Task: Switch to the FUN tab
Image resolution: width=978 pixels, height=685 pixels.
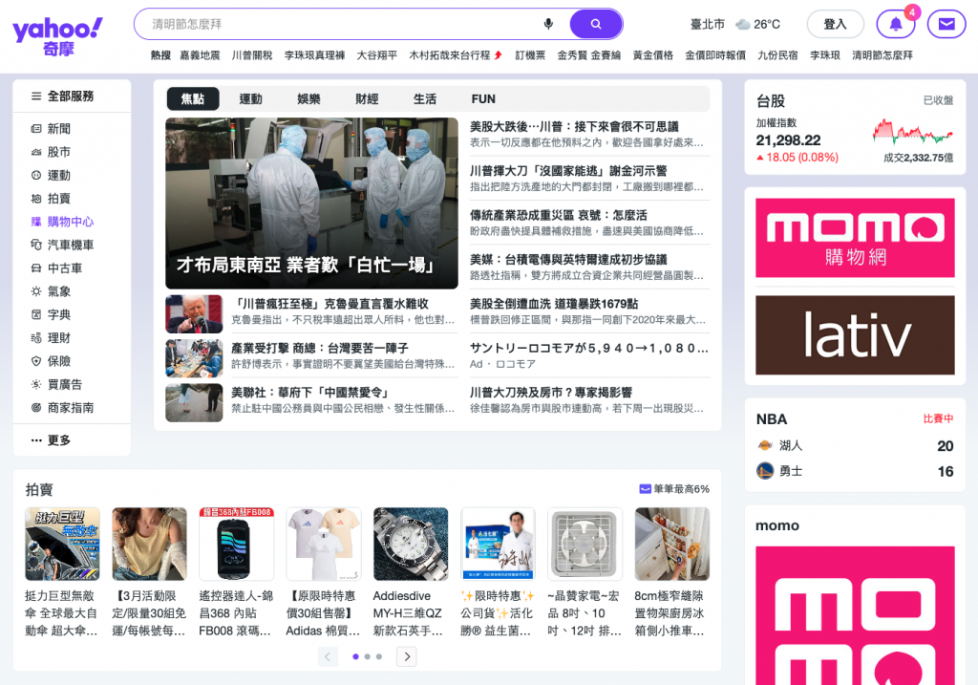Action: (483, 98)
